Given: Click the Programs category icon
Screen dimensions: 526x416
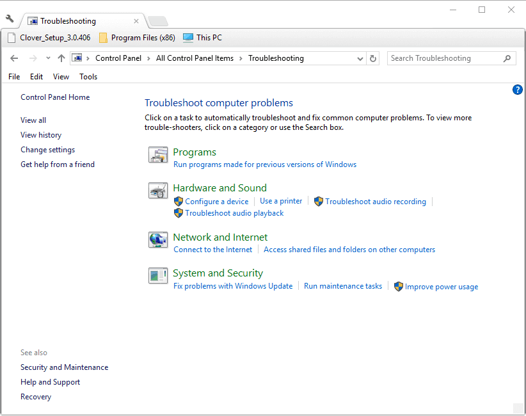Looking at the screenshot, I should coord(158,155).
